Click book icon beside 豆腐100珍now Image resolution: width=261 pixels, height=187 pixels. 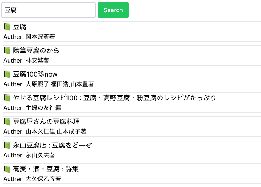click(x=7, y=74)
